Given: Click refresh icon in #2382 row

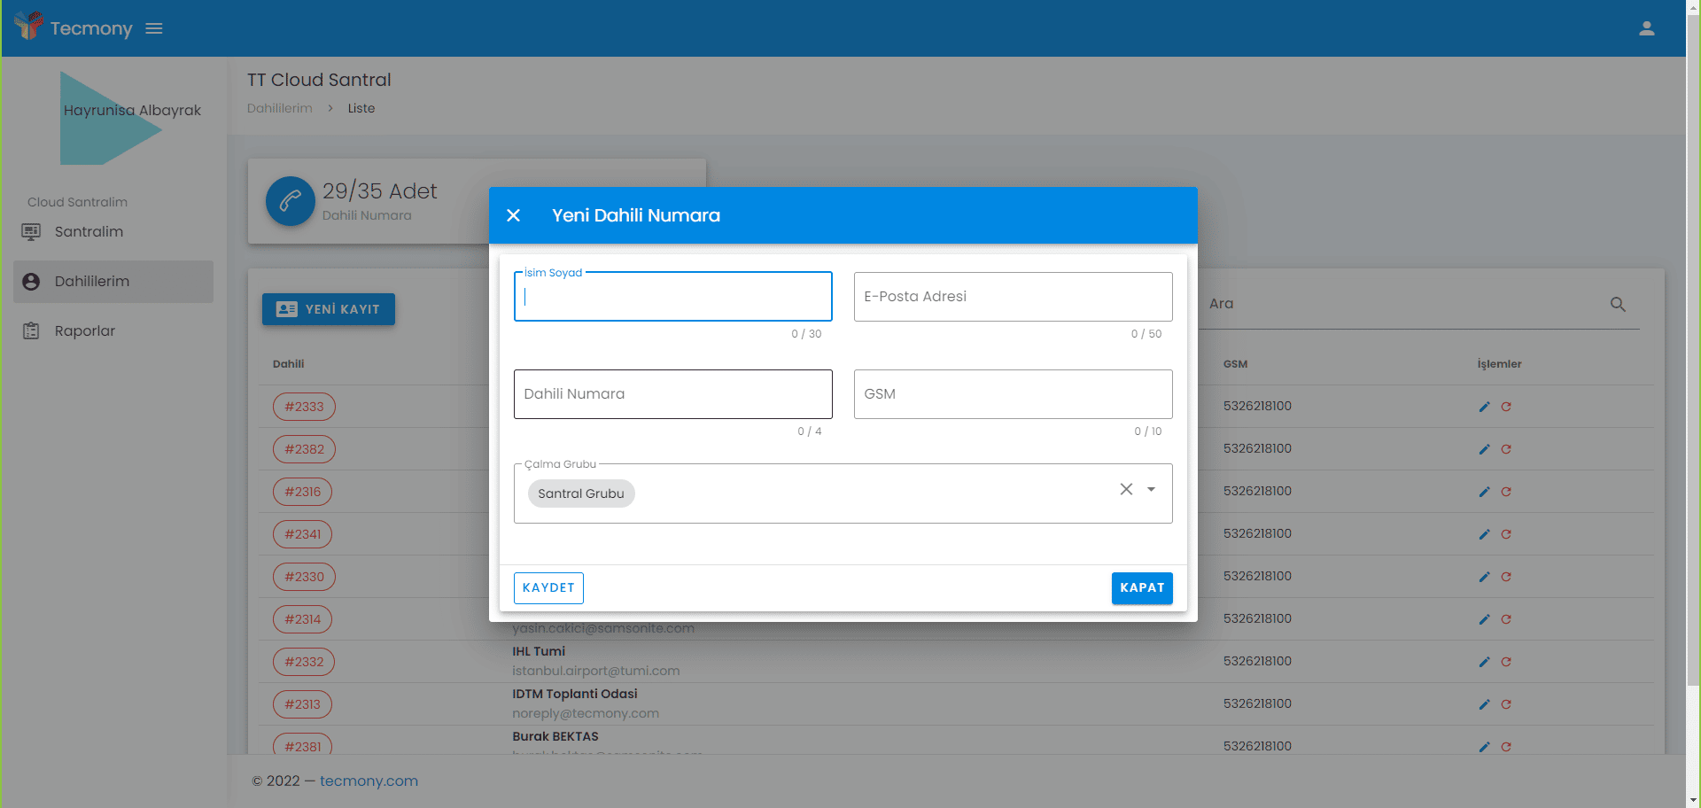Looking at the screenshot, I should click(x=1505, y=449).
